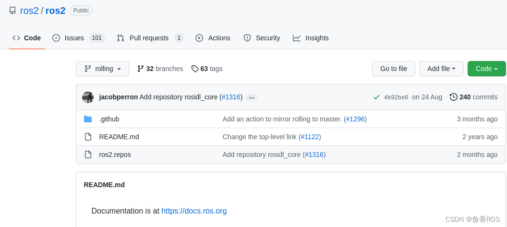Open the Insights tab

point(311,38)
